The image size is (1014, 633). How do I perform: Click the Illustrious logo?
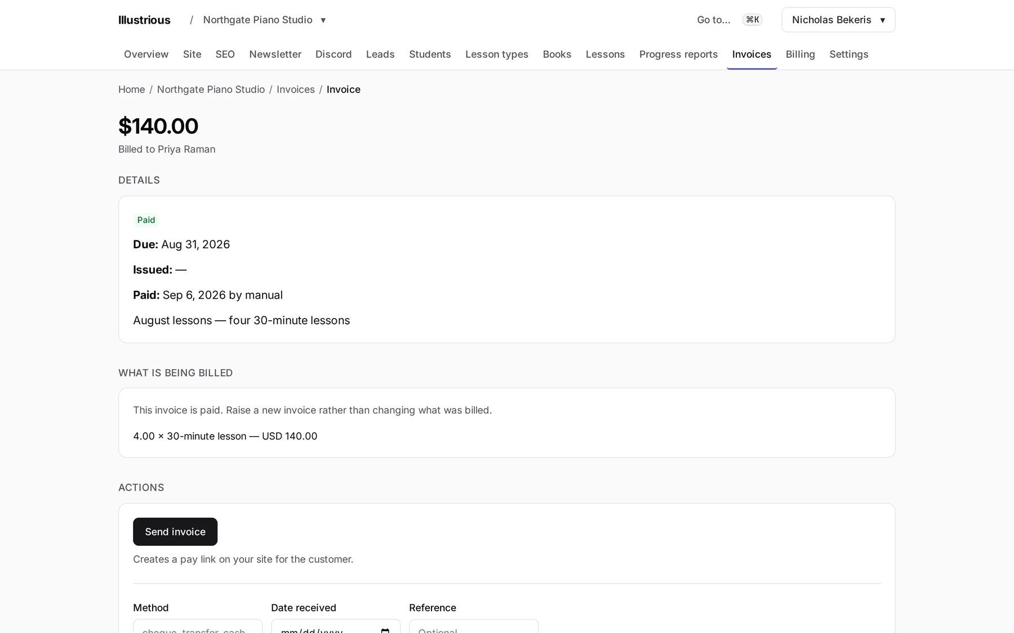point(144,20)
